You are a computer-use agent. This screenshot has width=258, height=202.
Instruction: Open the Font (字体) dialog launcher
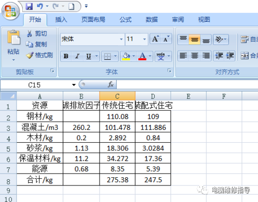click(x=169, y=71)
